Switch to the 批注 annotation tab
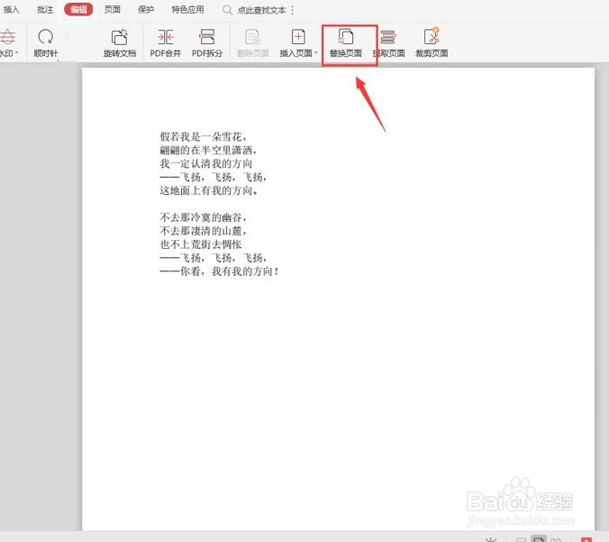 [45, 9]
